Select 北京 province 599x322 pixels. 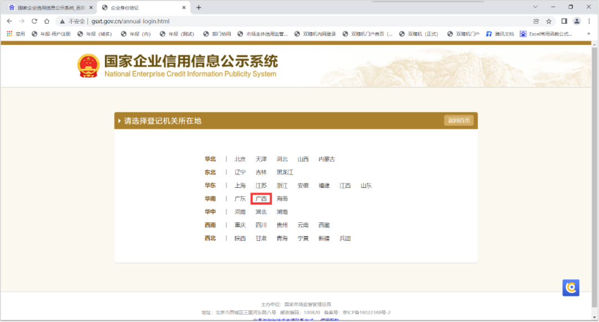[240, 159]
